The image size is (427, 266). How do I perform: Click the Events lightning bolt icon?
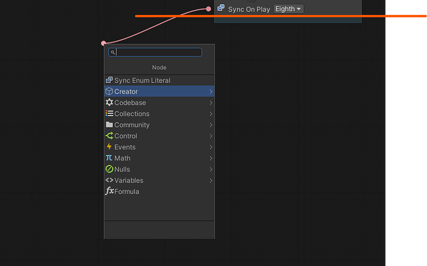tap(110, 147)
